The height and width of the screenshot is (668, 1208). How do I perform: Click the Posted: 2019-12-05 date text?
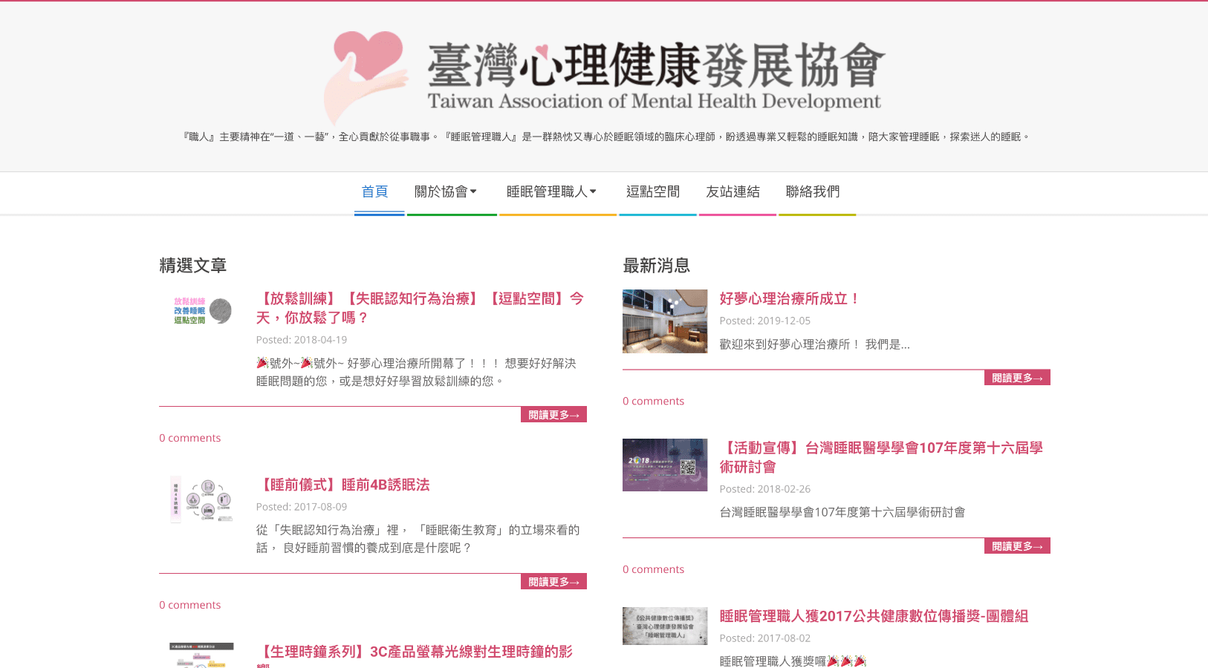764,321
